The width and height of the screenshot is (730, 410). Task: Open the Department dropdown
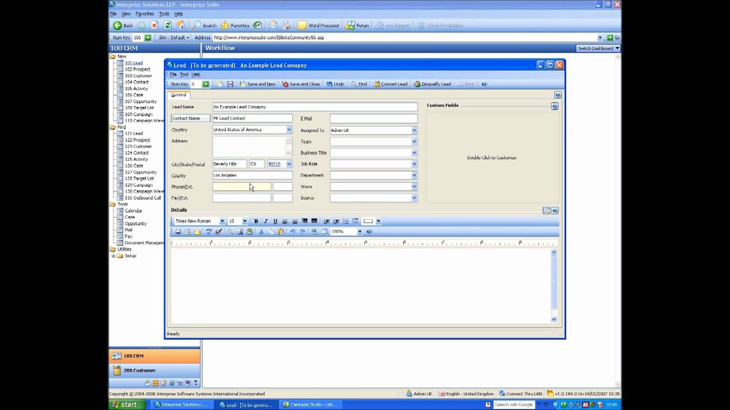(x=414, y=175)
